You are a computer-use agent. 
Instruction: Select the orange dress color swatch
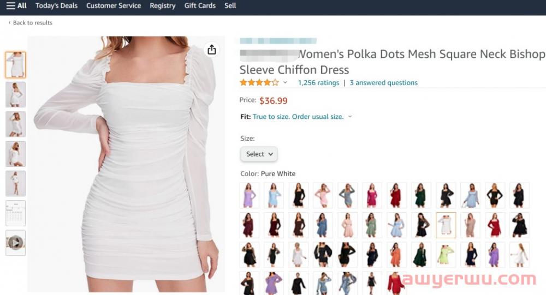coord(397,255)
